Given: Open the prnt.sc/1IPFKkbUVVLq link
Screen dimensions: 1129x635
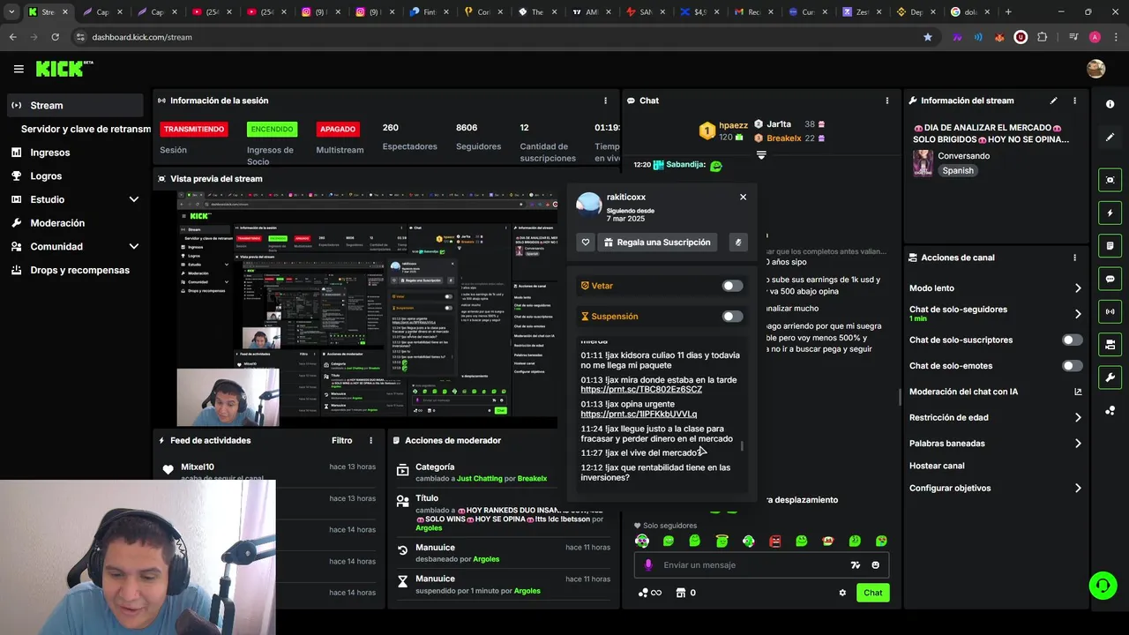Looking at the screenshot, I should 639,414.
